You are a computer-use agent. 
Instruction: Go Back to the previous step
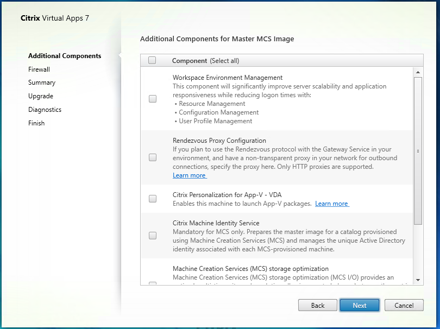pyautogui.click(x=318, y=305)
